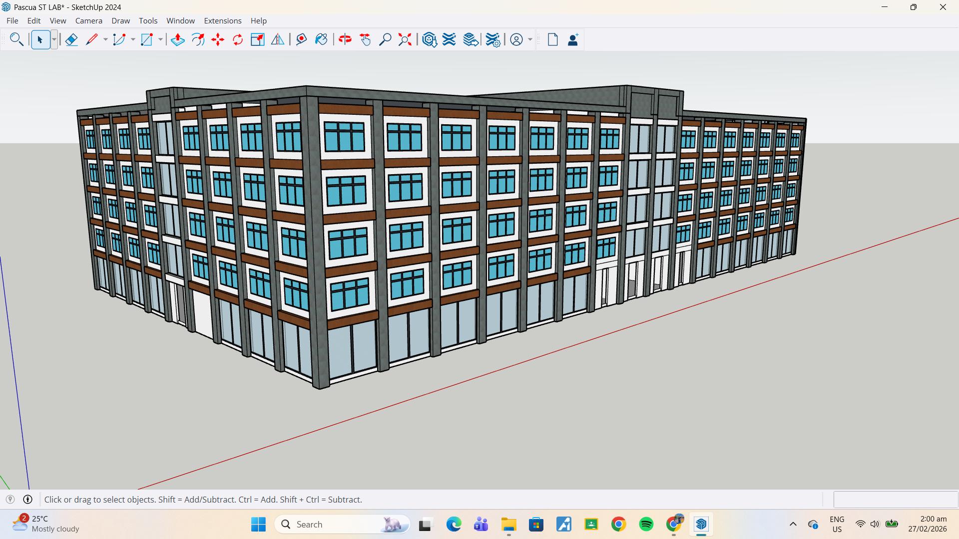
Task: Open the Camera menu
Action: click(88, 20)
